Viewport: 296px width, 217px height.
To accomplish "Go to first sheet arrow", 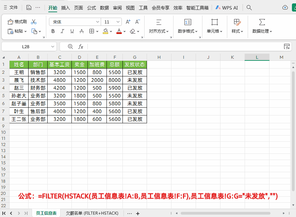I will coord(4,213).
